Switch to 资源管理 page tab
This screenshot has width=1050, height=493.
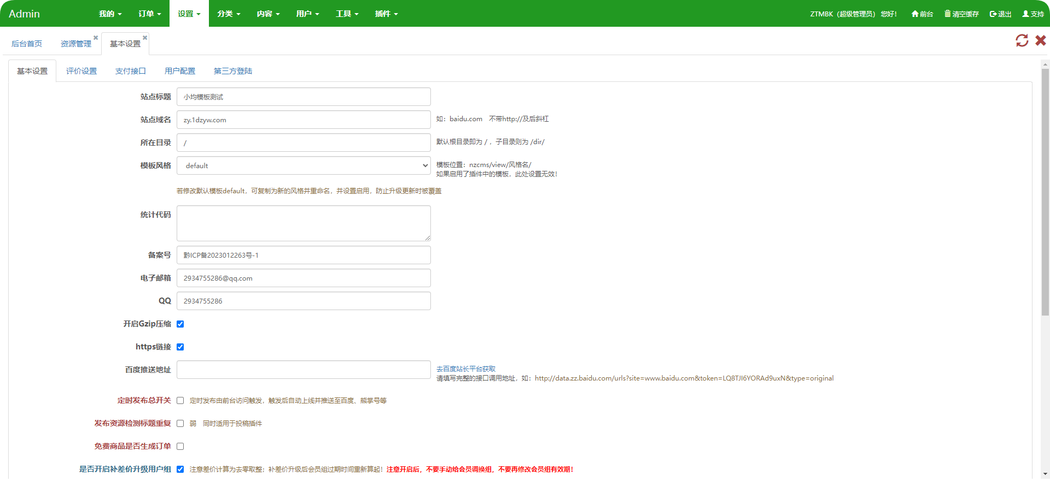pos(76,44)
